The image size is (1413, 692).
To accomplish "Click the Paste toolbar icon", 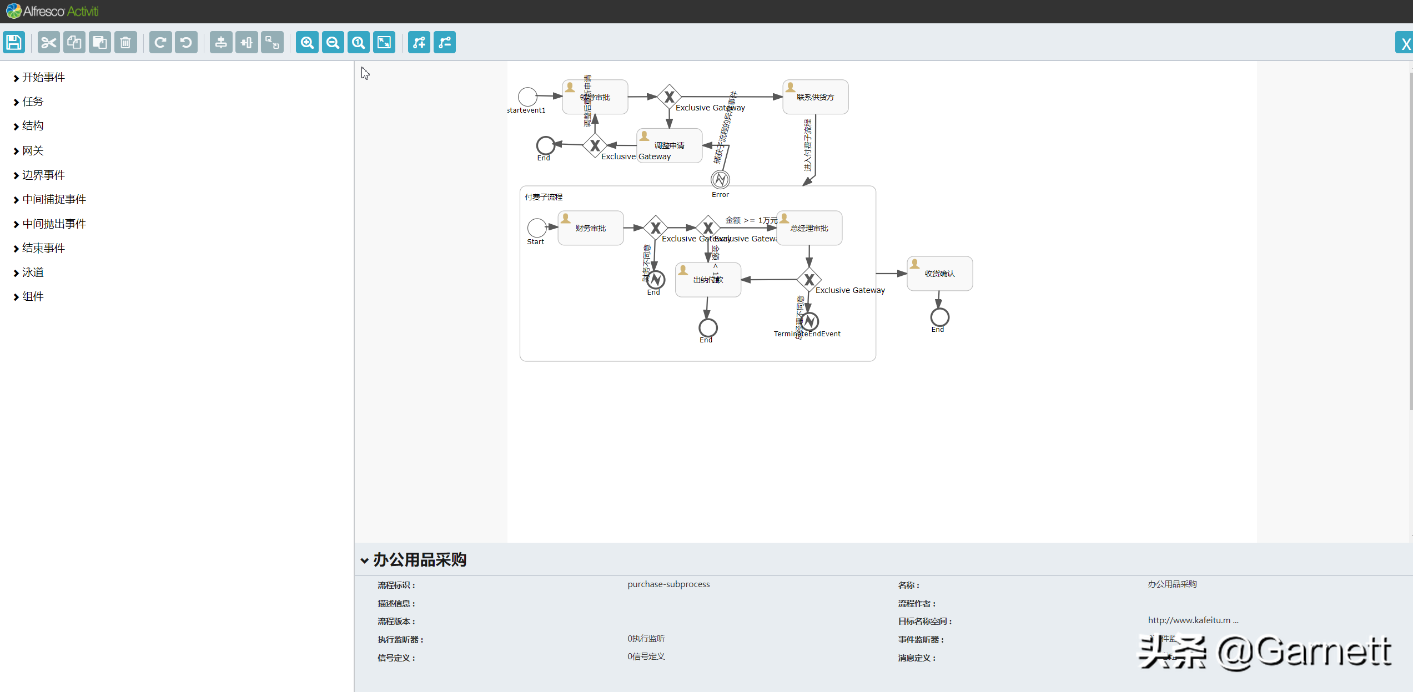I will click(x=100, y=42).
